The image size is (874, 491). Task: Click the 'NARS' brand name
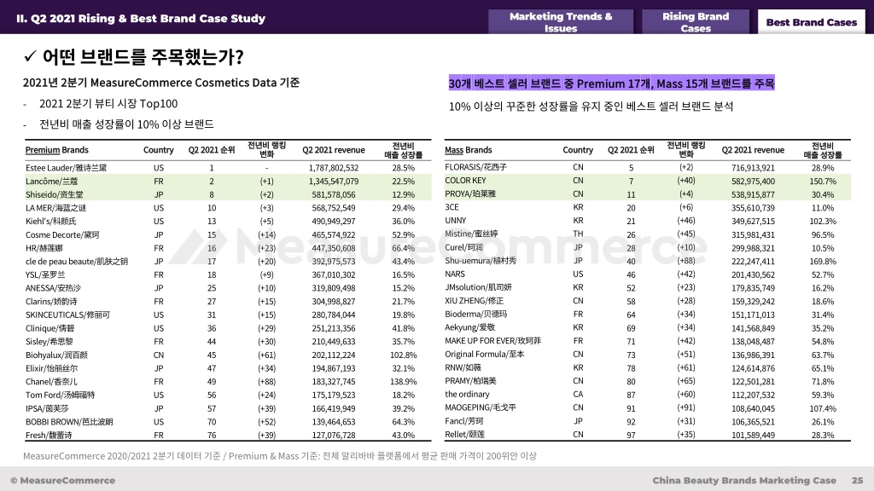[x=455, y=274]
